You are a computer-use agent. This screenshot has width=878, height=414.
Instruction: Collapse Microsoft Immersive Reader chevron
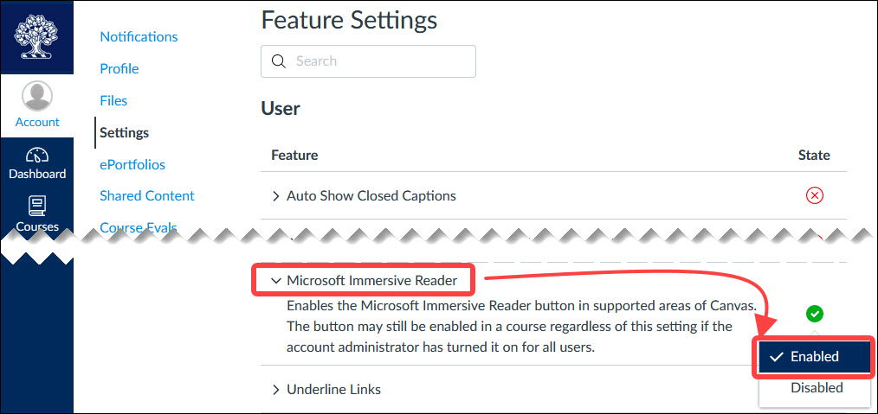(275, 281)
